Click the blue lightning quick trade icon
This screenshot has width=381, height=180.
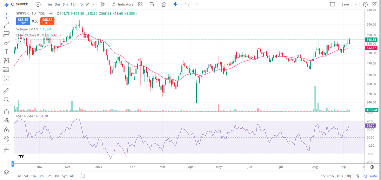click(x=175, y=4)
